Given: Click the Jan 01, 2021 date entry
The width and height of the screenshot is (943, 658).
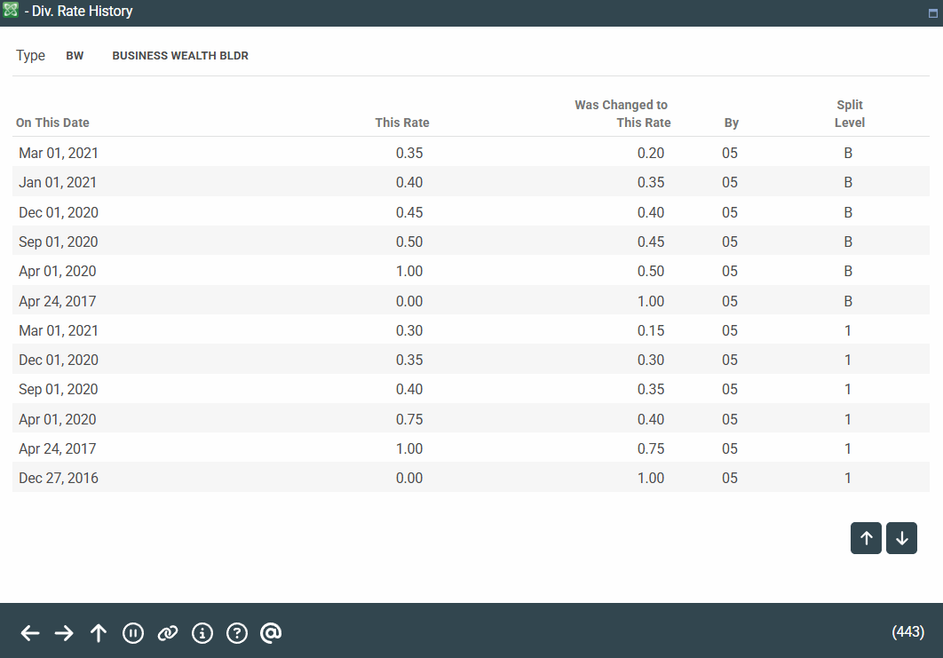Looking at the screenshot, I should click(58, 182).
